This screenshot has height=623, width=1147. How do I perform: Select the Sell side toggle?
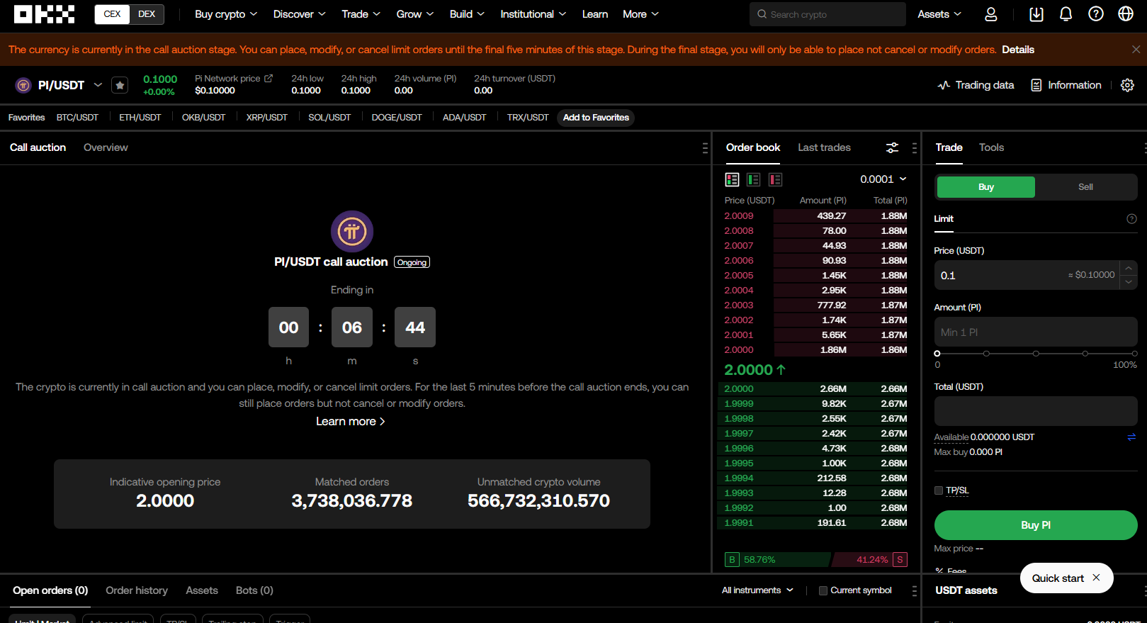coord(1085,187)
